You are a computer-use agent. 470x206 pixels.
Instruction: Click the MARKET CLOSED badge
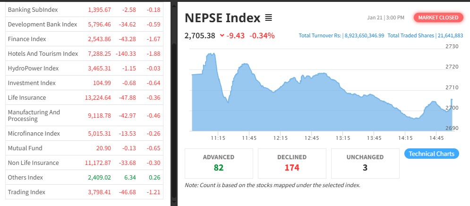coord(438,17)
